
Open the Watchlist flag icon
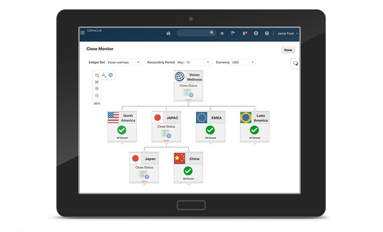coord(233,33)
